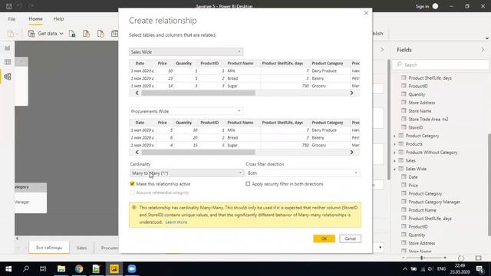The height and width of the screenshot is (276, 491).
Task: Click the search icon in Fields pane
Action: click(x=399, y=64)
